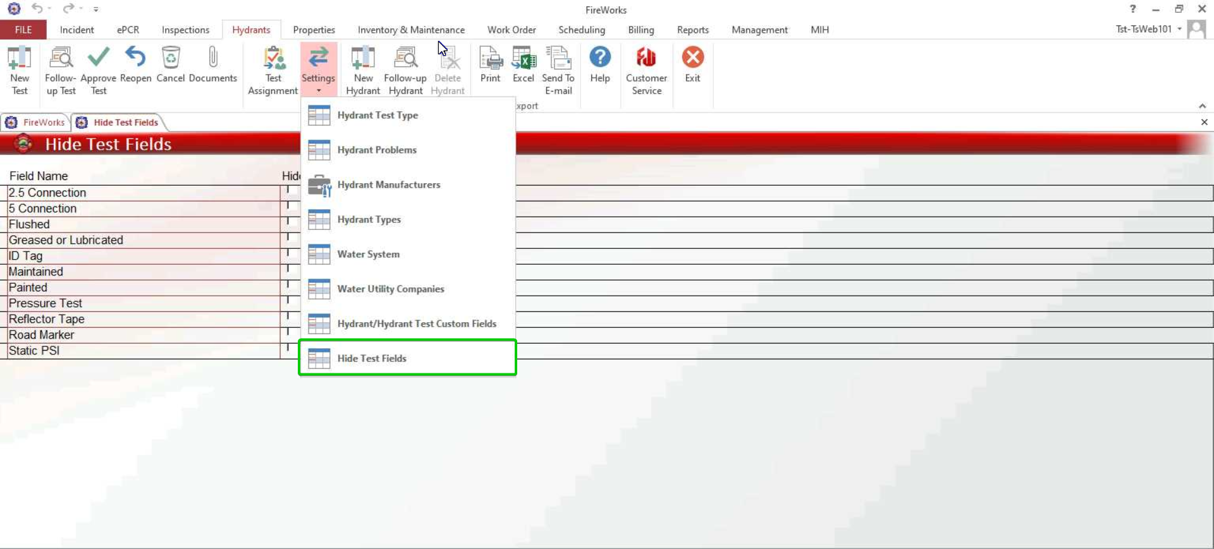Collapse the Settings dropdown in the ribbon
The image size is (1214, 549).
318,69
